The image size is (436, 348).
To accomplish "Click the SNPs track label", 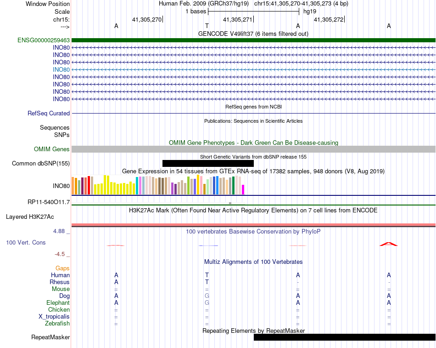I will pos(62,135).
